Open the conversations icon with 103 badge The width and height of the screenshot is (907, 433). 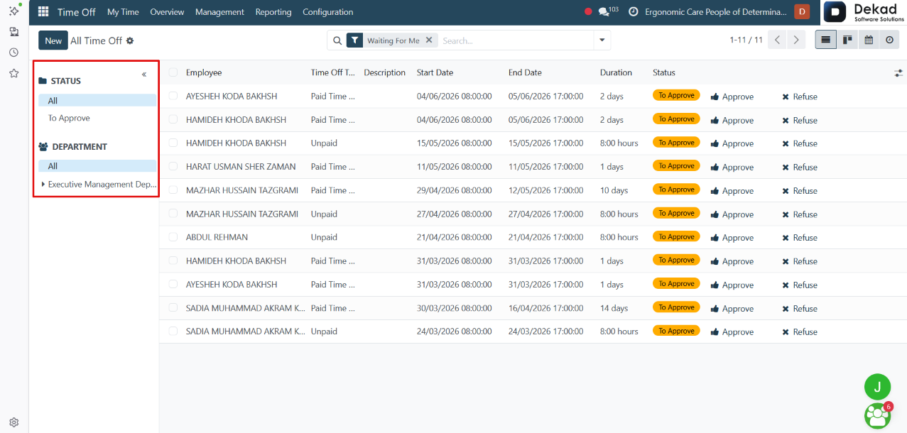click(x=604, y=12)
